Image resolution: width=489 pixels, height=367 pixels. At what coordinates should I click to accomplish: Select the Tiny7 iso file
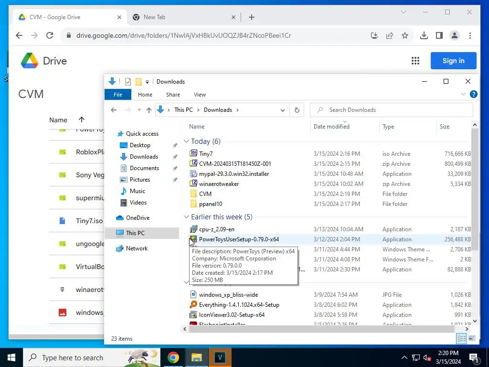[206, 153]
